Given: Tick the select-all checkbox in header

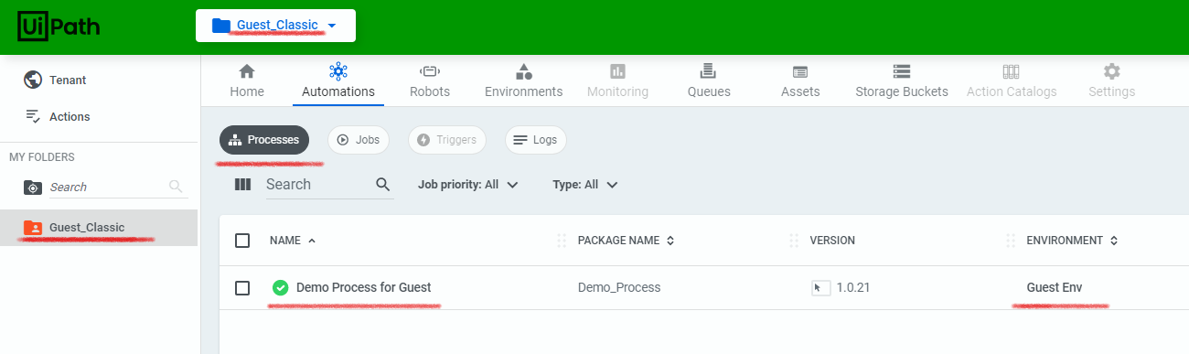Looking at the screenshot, I should [242, 241].
